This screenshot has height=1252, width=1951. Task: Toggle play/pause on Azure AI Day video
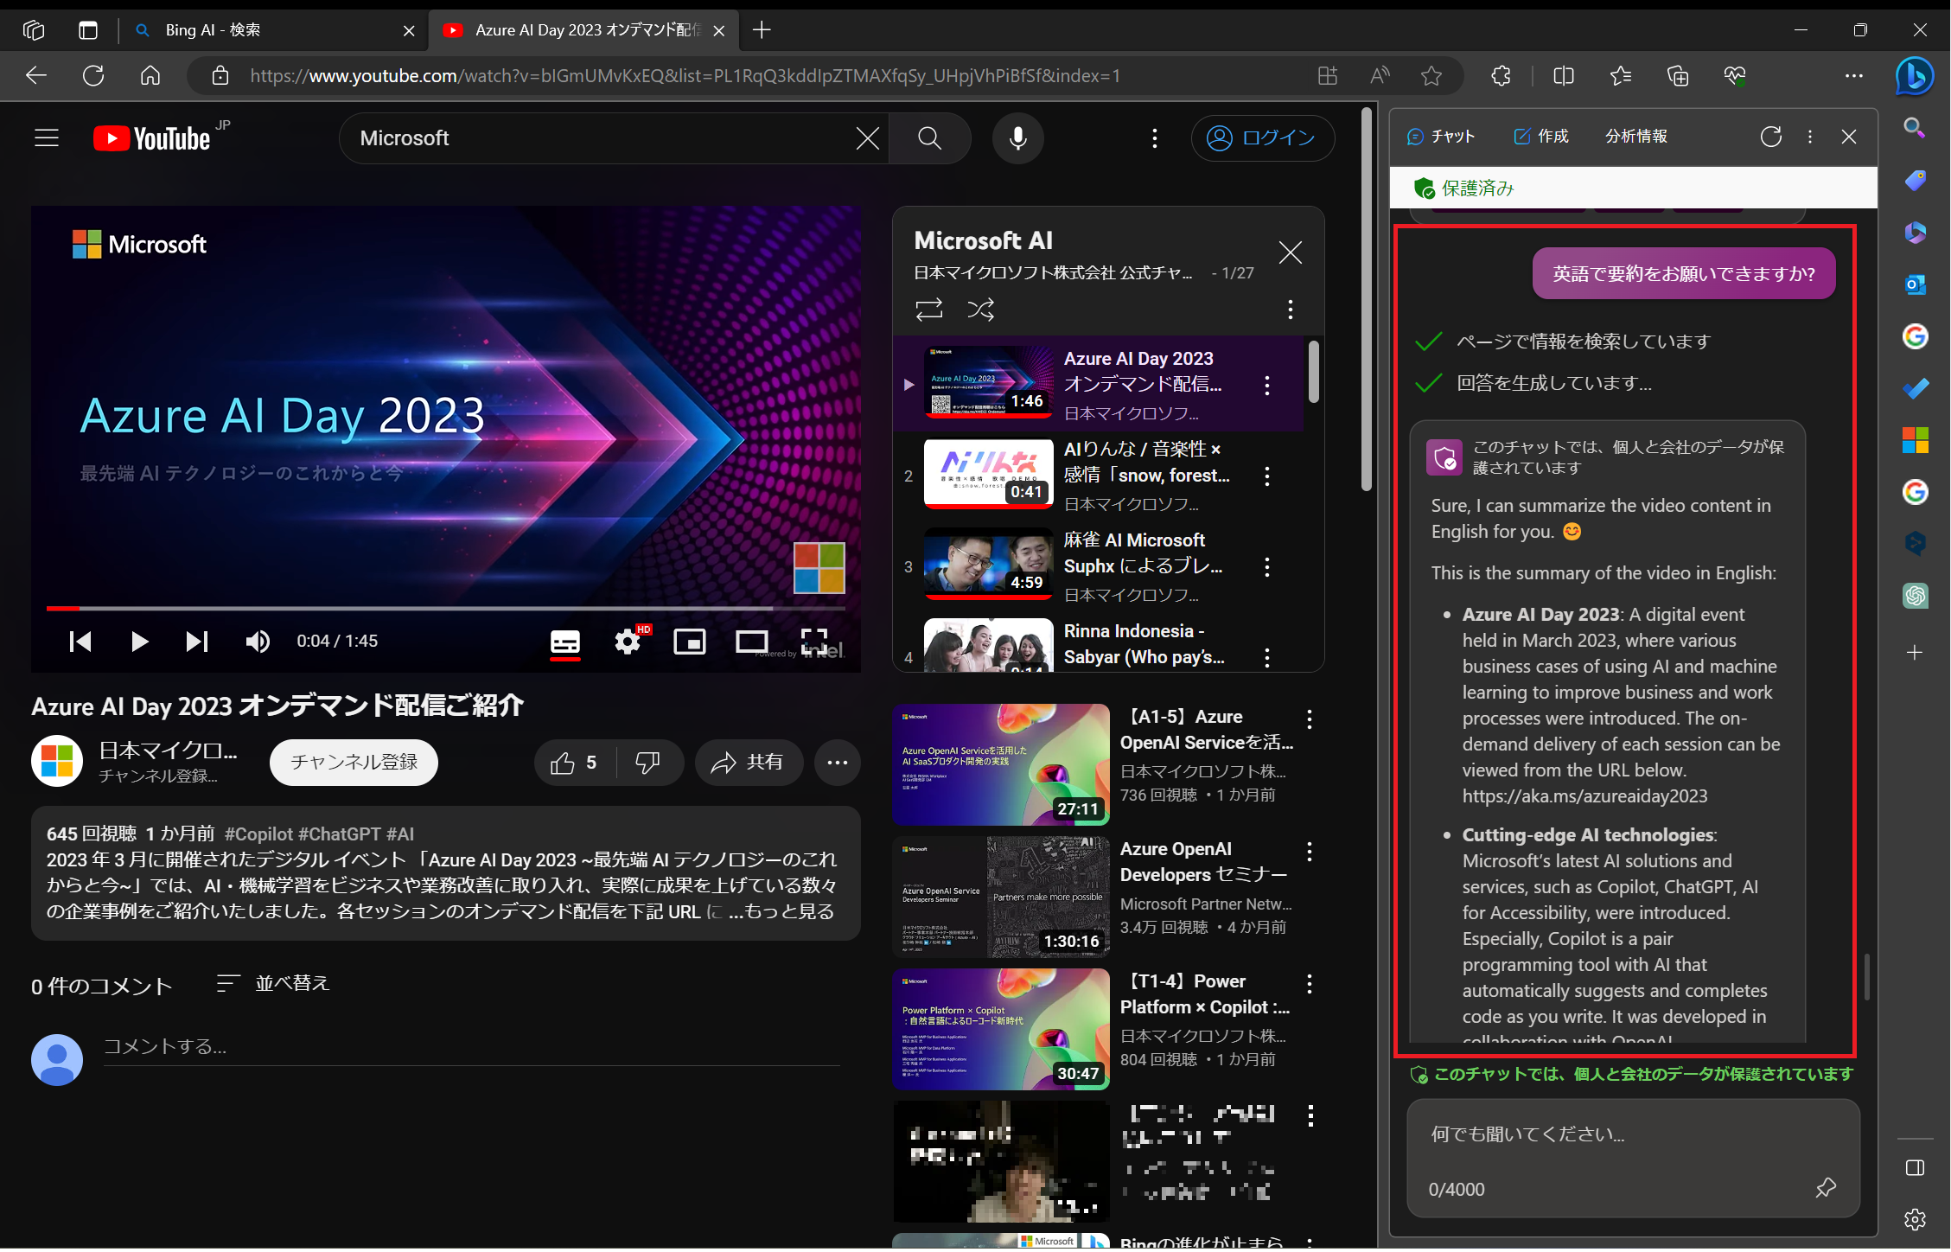138,643
